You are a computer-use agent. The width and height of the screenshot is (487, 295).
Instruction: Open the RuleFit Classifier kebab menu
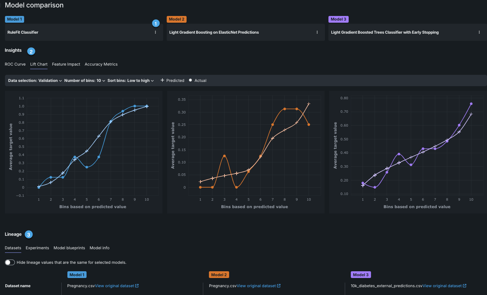coord(155,32)
